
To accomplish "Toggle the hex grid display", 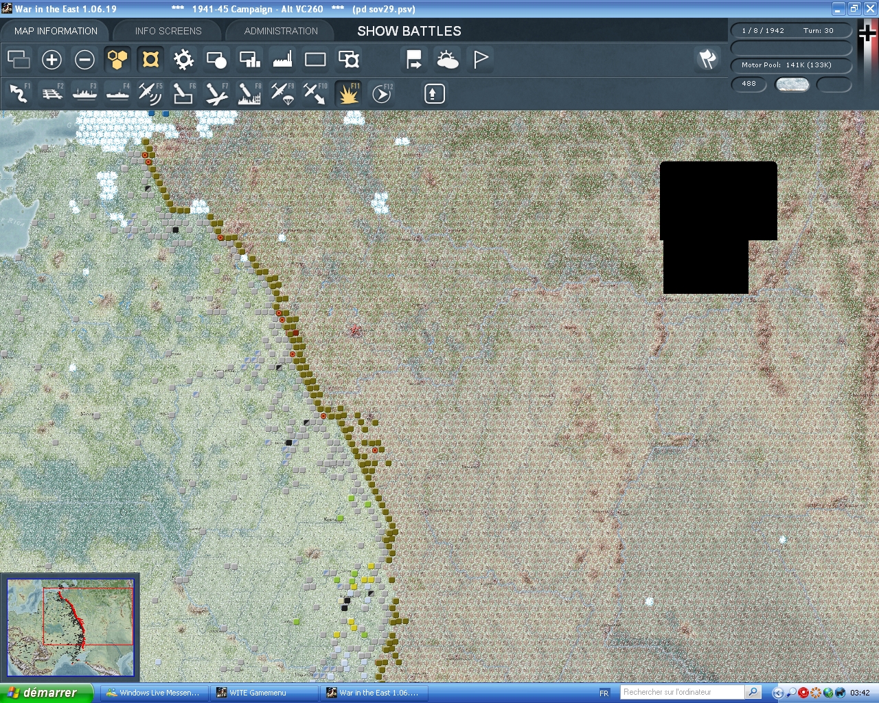I will coord(117,60).
